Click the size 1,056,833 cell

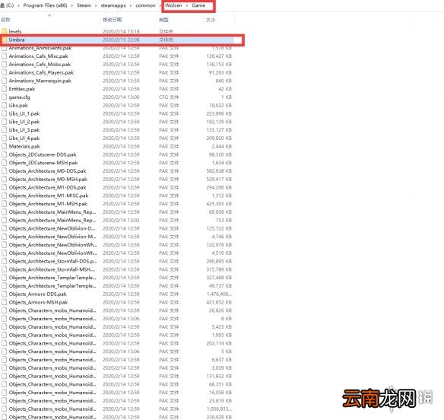click(219, 409)
